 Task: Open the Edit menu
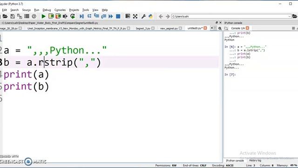coord(4,10)
